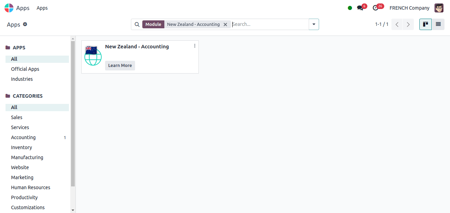
Task: Click the New Zealand - Accounting card title
Action: pos(137,47)
